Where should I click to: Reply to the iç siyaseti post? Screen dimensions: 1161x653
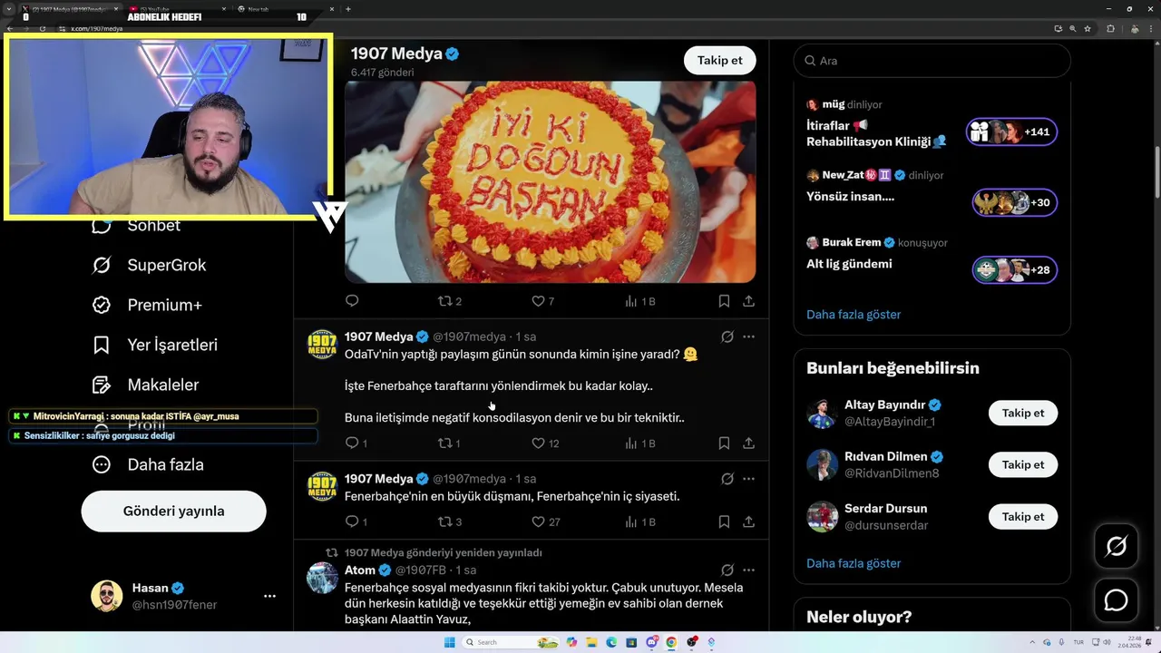[x=356, y=522]
